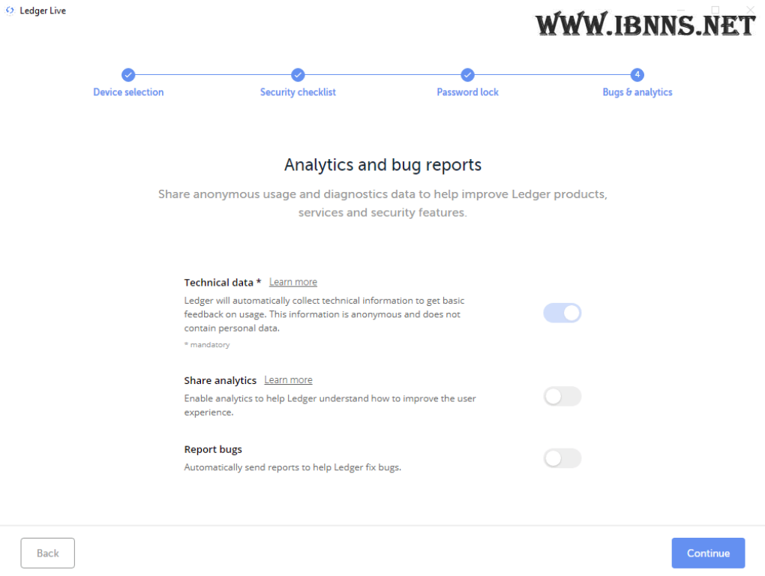This screenshot has height=576, width=765.
Task: Select the Bugs & analytics step label
Action: point(637,92)
